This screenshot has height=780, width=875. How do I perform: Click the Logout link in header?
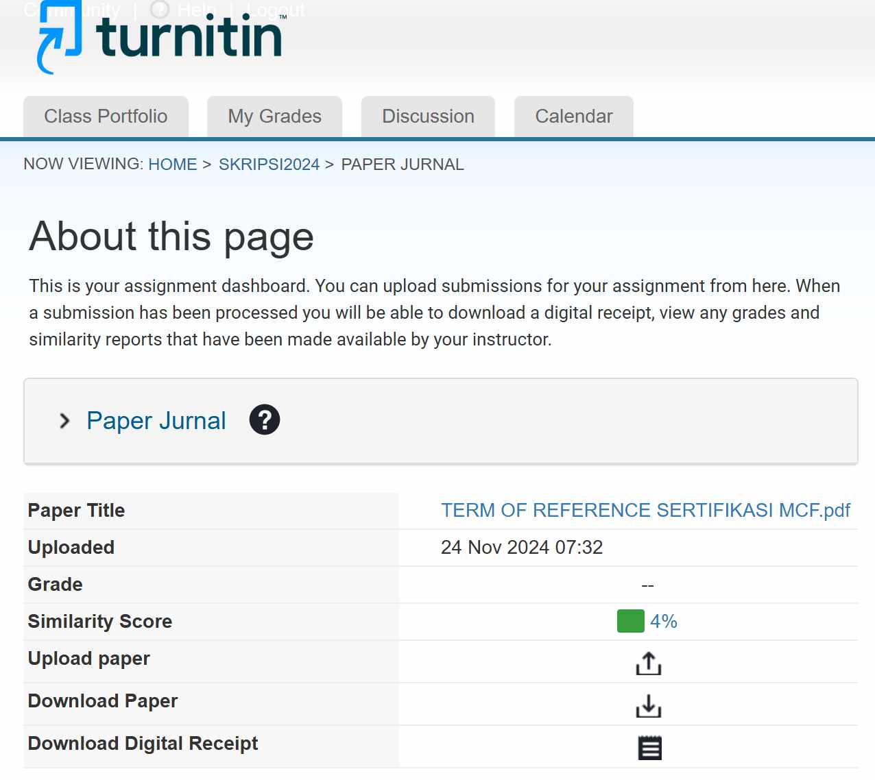[x=276, y=10]
